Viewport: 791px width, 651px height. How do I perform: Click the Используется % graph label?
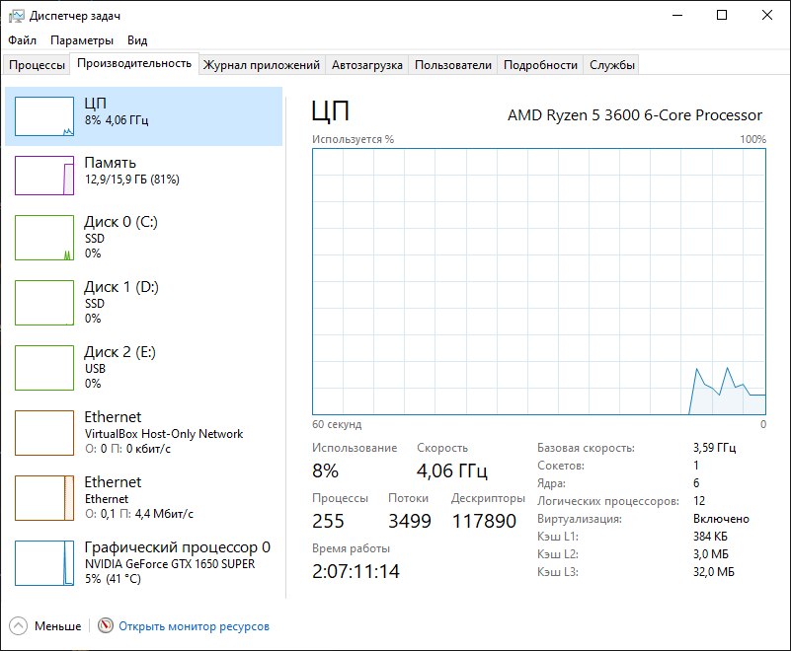click(x=353, y=139)
